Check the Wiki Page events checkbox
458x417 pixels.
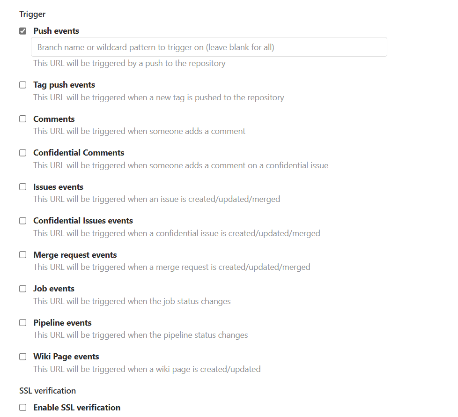[x=22, y=357]
